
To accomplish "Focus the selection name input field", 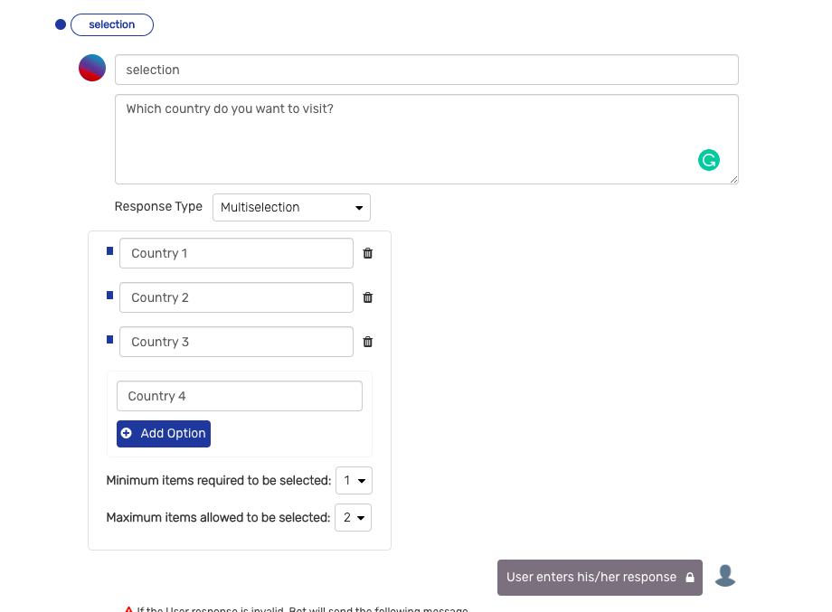I will click(x=426, y=70).
